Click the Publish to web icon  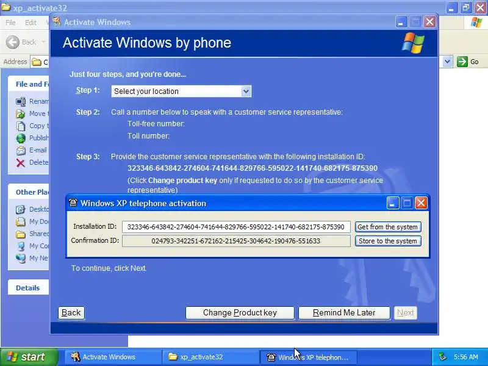pos(21,138)
